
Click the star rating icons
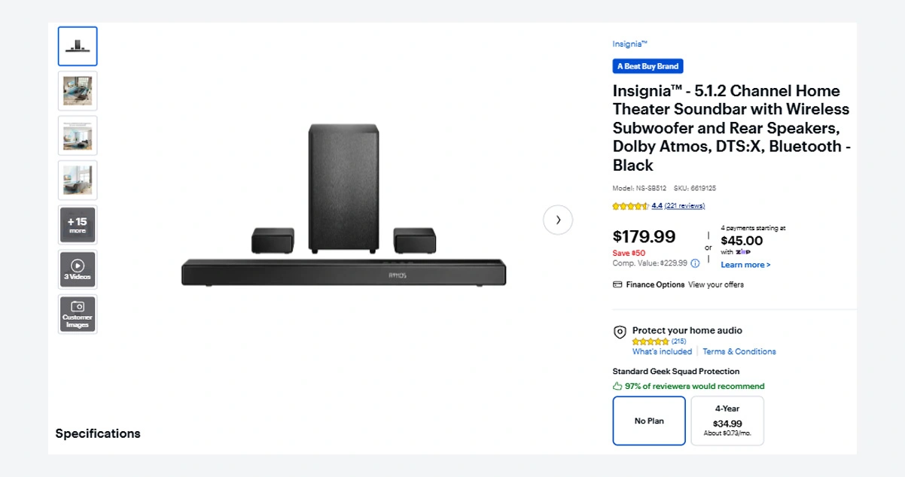click(x=630, y=206)
